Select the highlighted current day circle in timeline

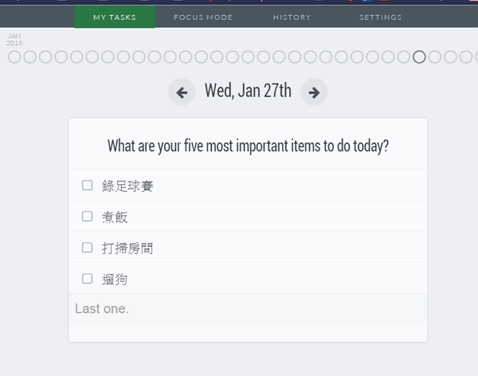[x=419, y=57]
